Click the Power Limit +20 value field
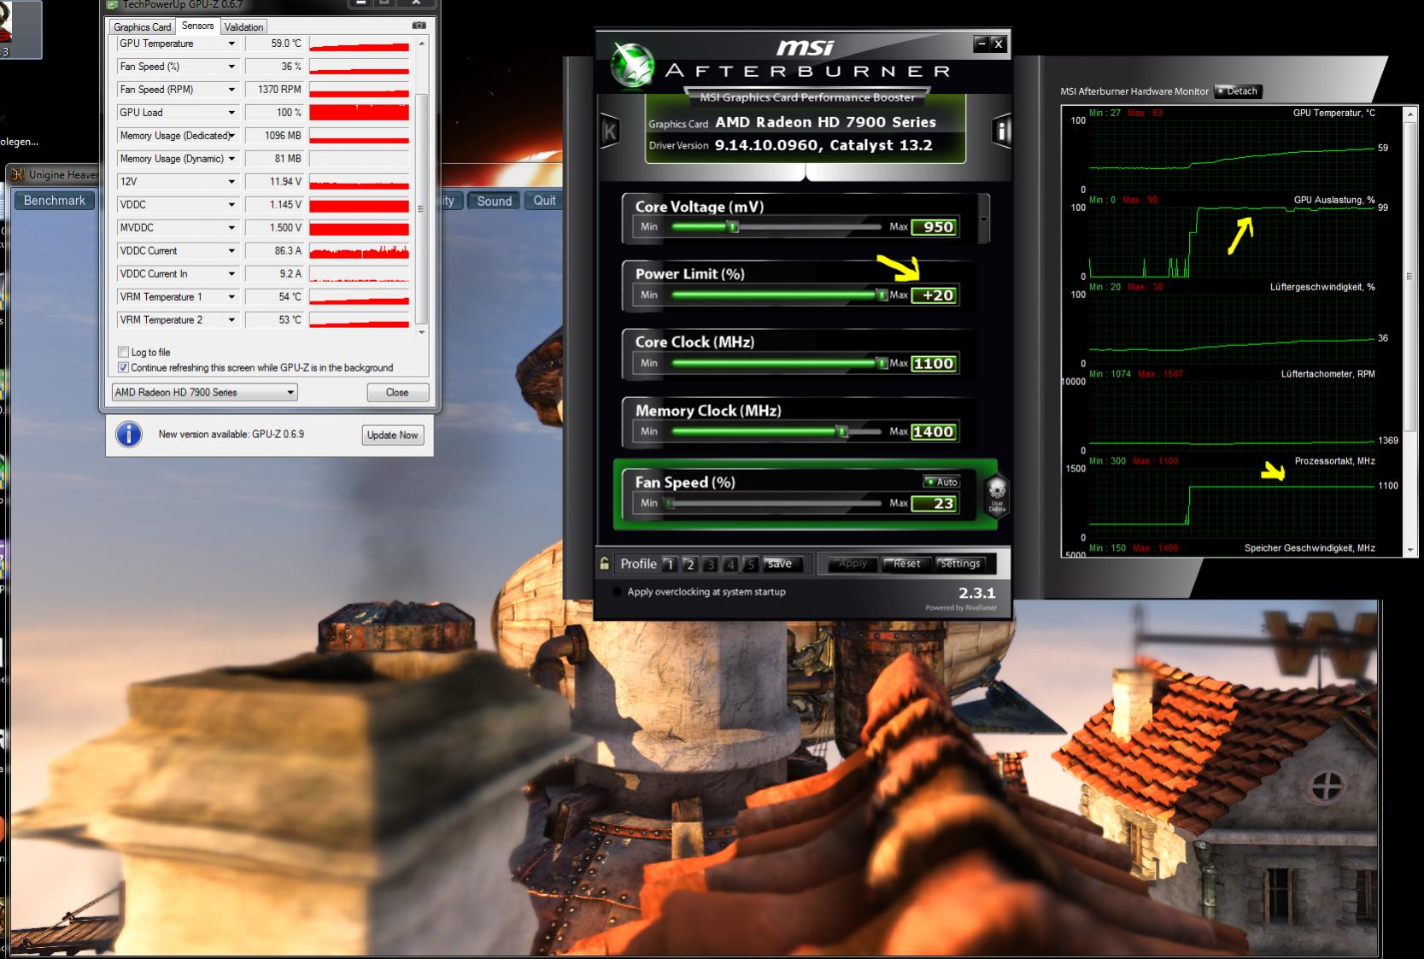1424x959 pixels. pos(934,295)
